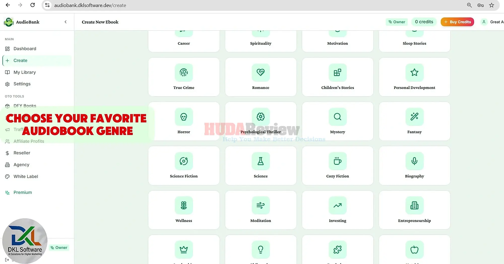Click the Buy Credits button
This screenshot has width=504, height=264.
[x=457, y=22]
